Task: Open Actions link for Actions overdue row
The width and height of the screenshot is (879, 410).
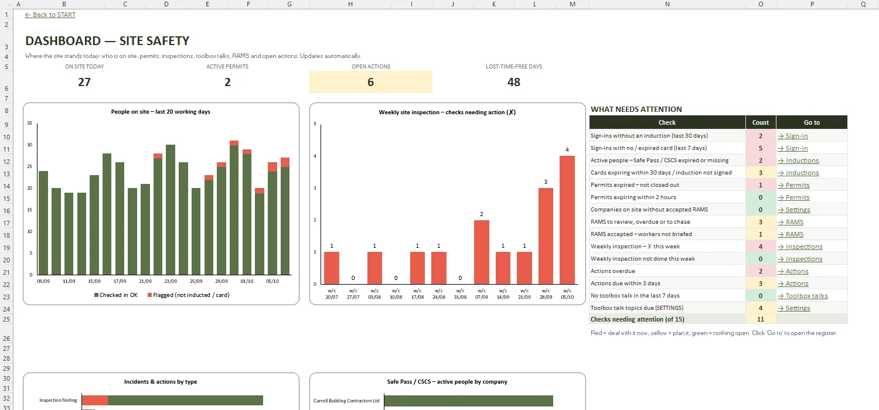Action: pyautogui.click(x=793, y=271)
